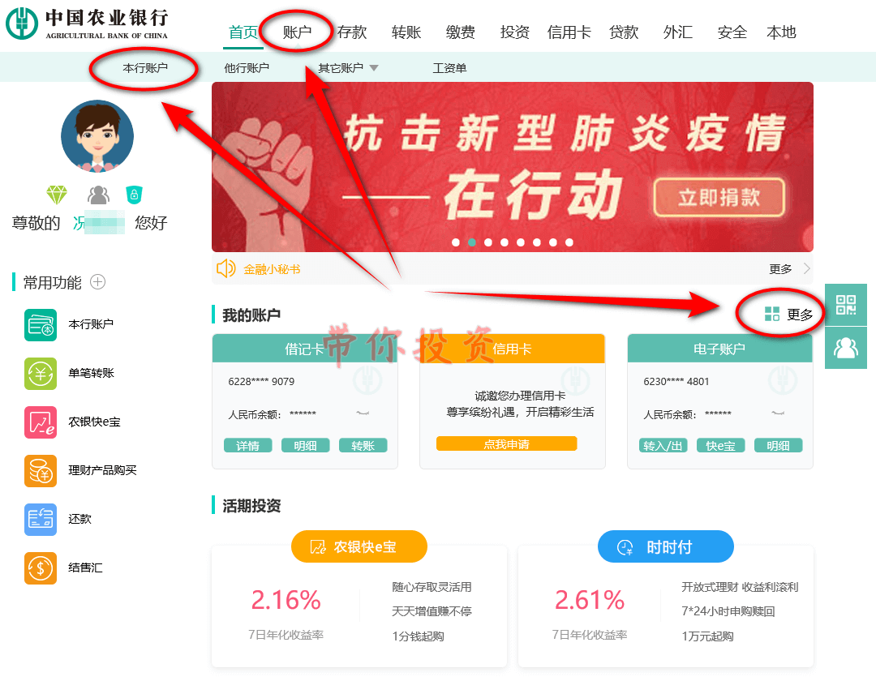Open the customer service person icon
This screenshot has height=681, width=876.
(x=845, y=348)
